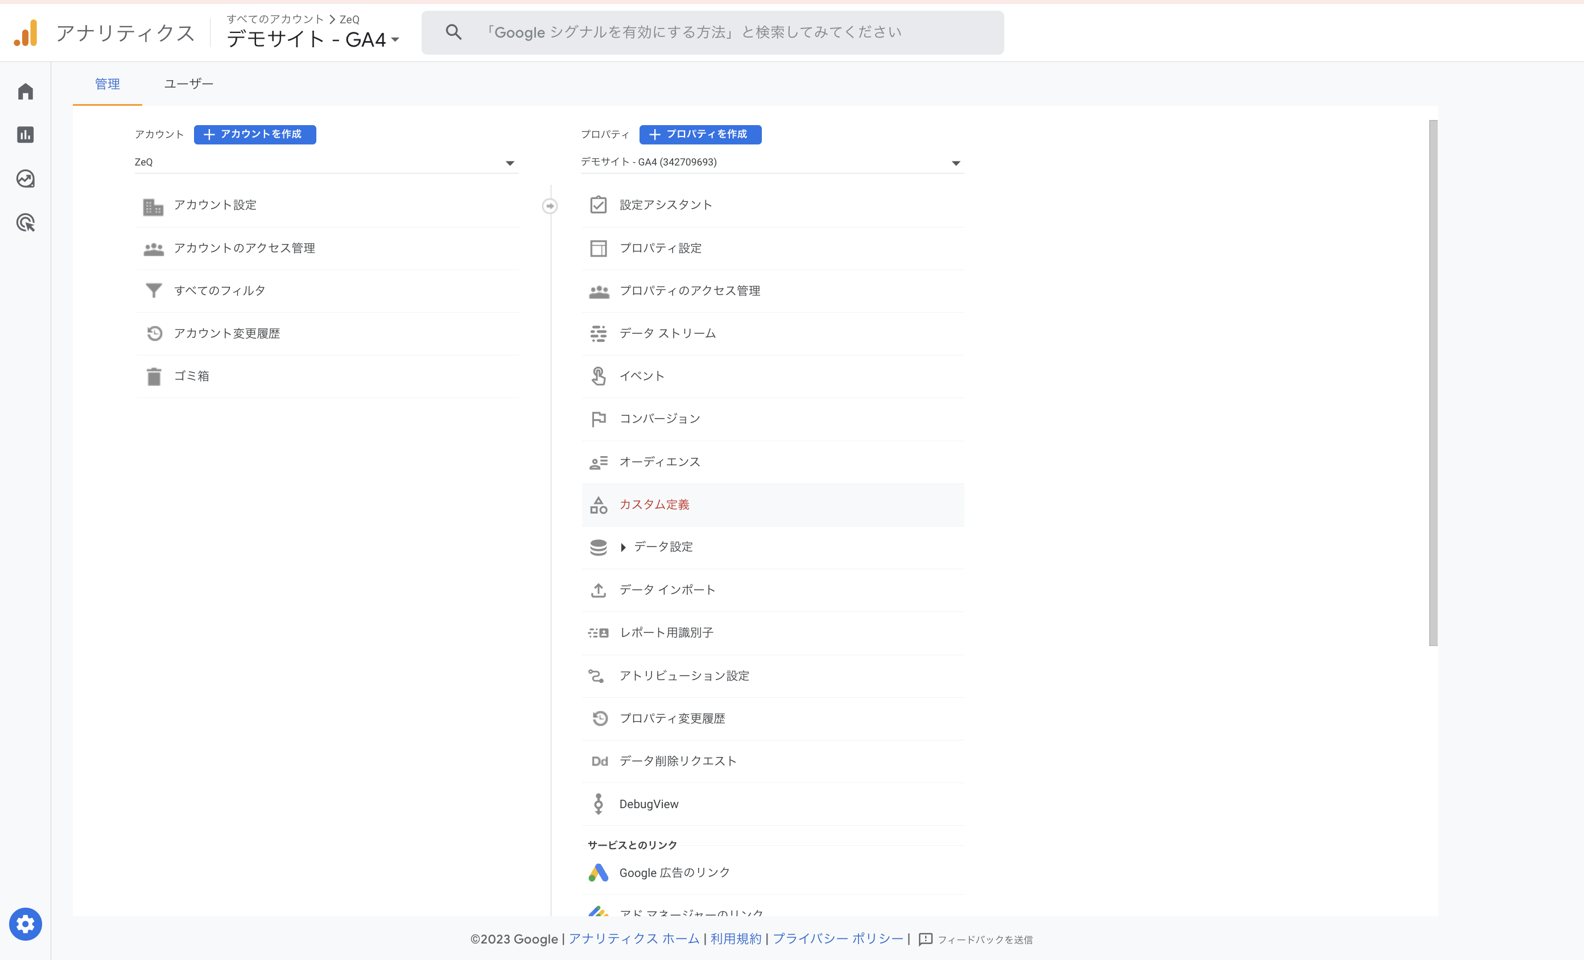Open the デモサイト - GA4 (342709693) property dropdown
Image resolution: width=1584 pixels, height=960 pixels.
click(x=772, y=163)
